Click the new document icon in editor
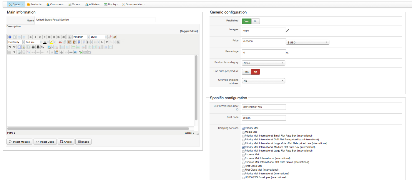 [14, 37]
